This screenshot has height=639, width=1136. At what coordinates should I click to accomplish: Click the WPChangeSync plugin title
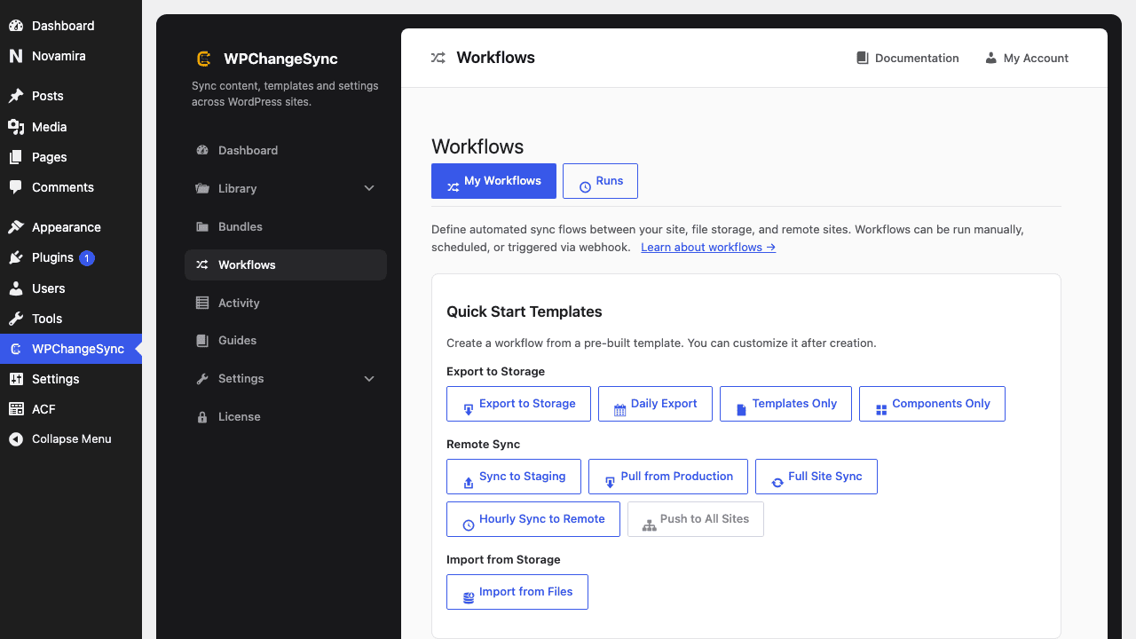(x=280, y=59)
